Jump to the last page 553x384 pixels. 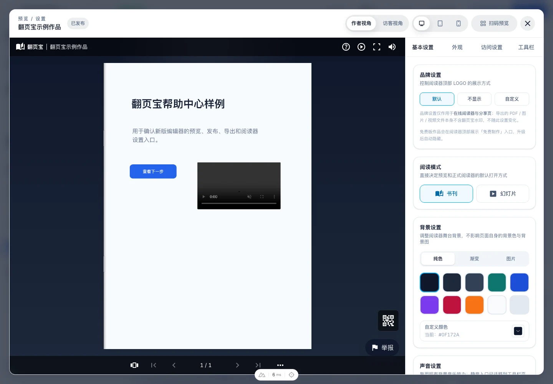tap(258, 365)
